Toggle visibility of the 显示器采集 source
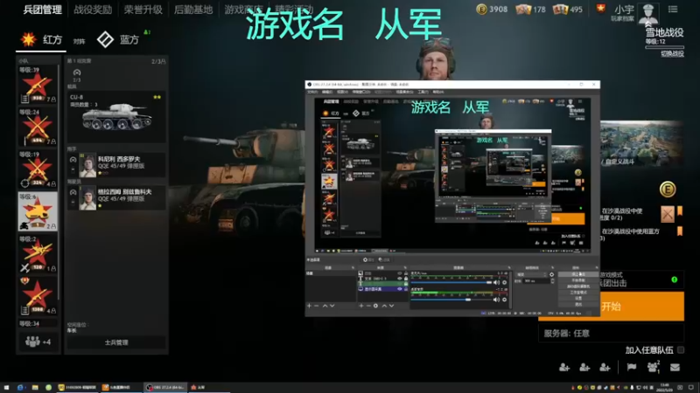 pyautogui.click(x=400, y=289)
